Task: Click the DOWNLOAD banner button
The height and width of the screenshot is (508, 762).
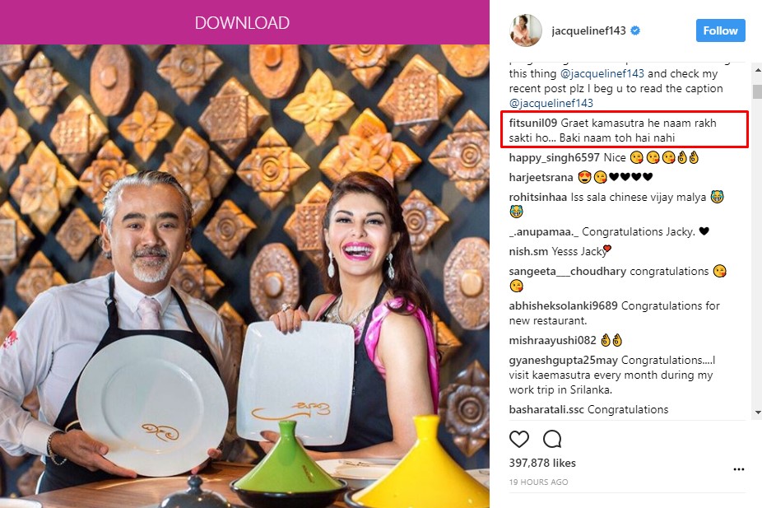Action: coord(242,22)
